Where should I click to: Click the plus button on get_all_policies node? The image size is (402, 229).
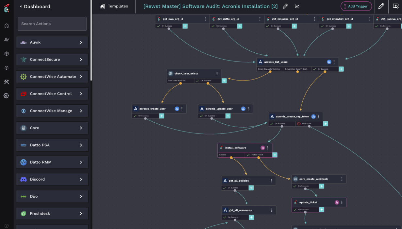tap(251, 188)
